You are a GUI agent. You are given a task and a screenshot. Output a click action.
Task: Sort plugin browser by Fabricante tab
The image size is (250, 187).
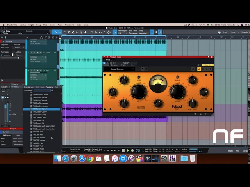pyautogui.click(x=50, y=87)
